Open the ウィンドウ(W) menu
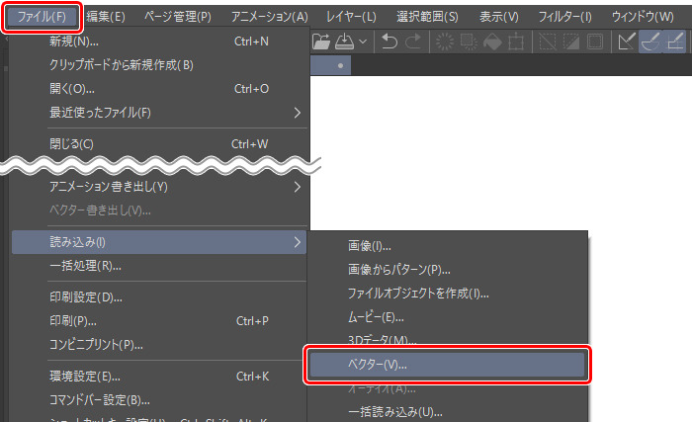 tap(643, 17)
